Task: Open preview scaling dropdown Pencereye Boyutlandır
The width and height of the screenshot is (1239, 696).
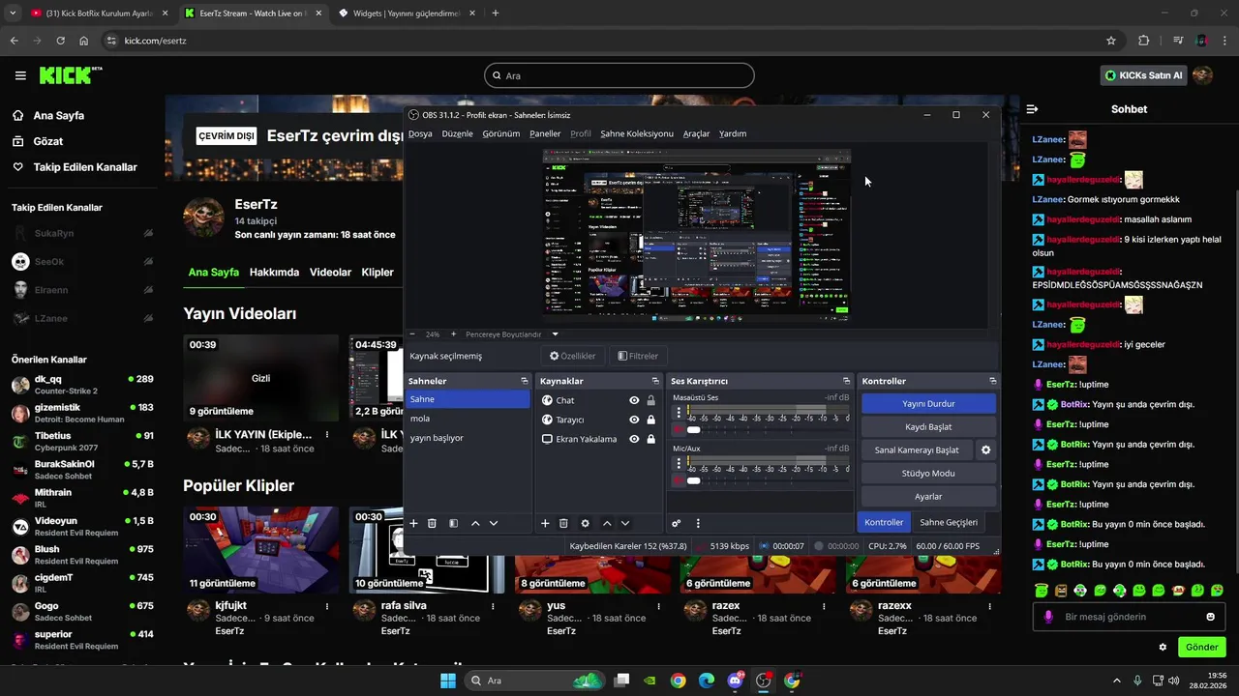Action: (555, 334)
